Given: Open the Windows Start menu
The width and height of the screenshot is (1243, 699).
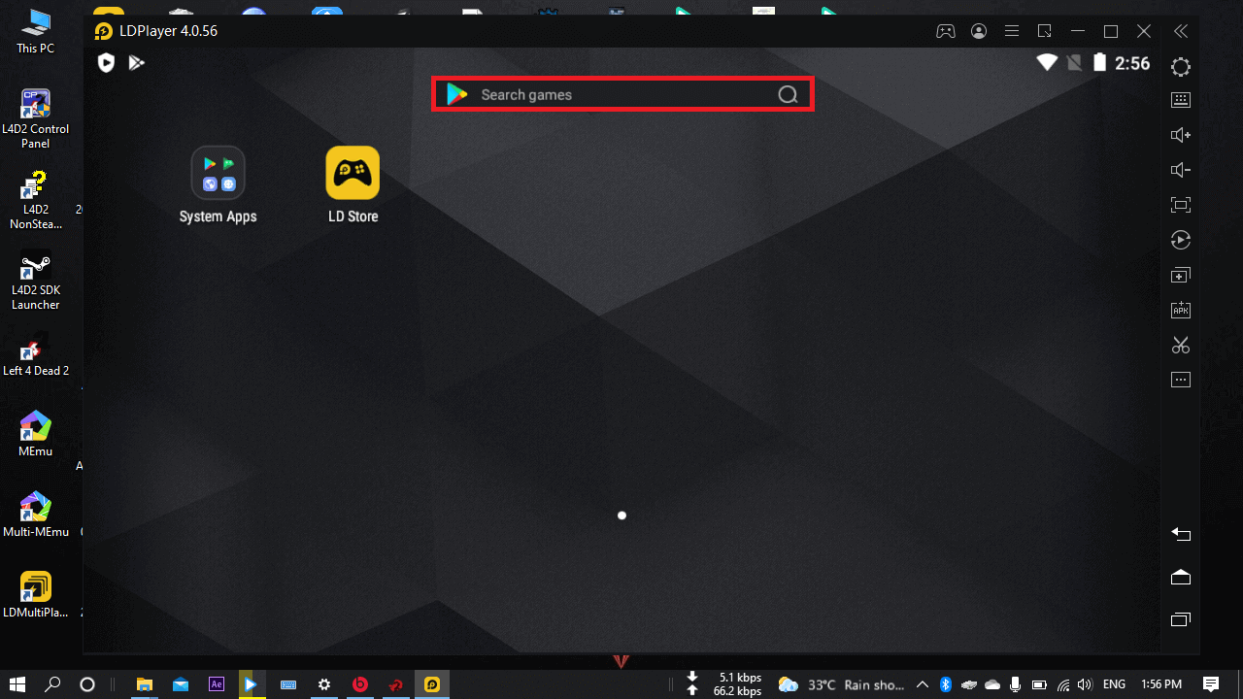Looking at the screenshot, I should [17, 684].
